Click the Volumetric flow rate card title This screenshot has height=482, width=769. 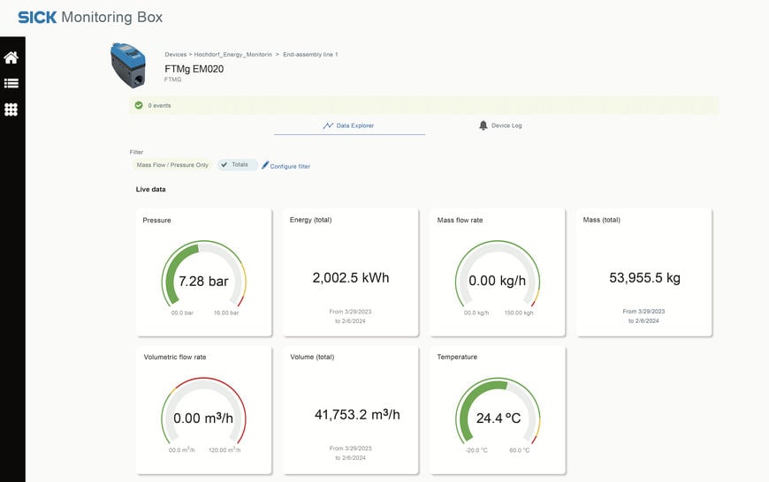pos(175,358)
